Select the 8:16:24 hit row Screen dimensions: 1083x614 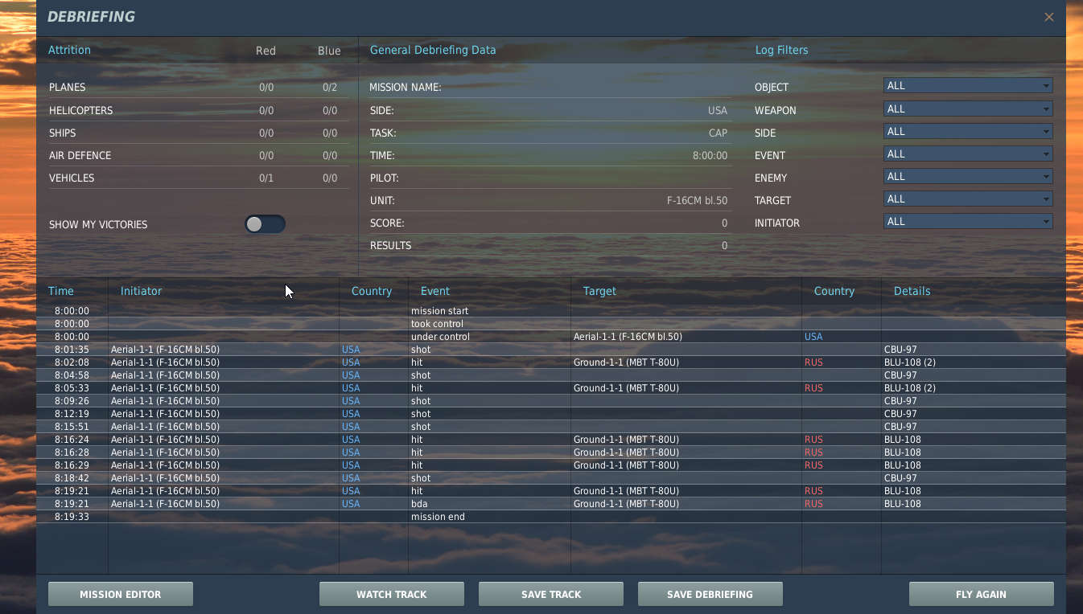click(x=551, y=440)
